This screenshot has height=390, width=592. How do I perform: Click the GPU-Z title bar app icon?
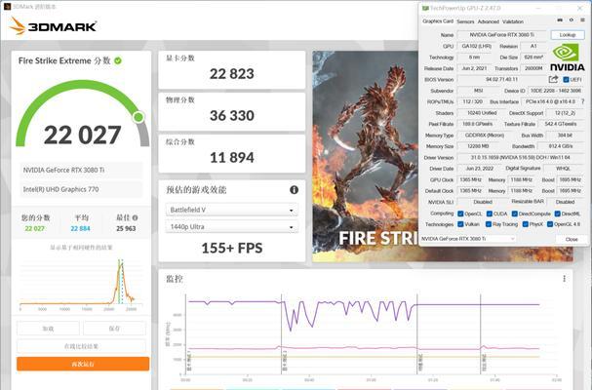[425, 8]
